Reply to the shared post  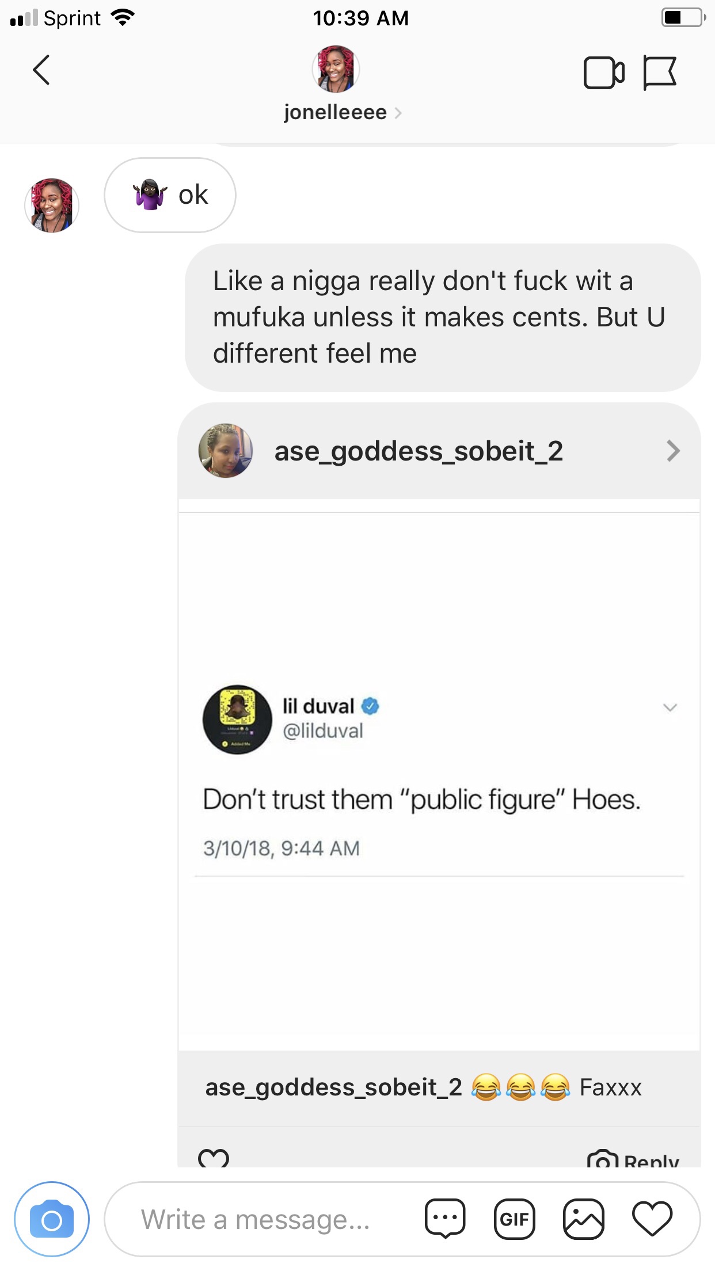point(633,1159)
